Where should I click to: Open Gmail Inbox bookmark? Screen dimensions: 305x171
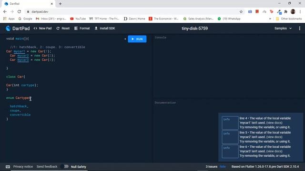pos(51,19)
